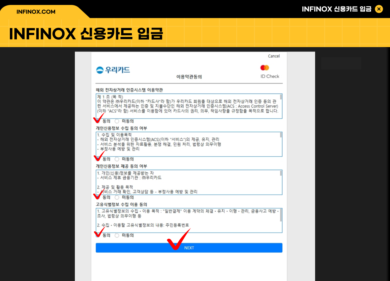The image size is (390, 281).
Task: Click the 1. 수집 및 이용목적 line
Action: [x=114, y=135]
